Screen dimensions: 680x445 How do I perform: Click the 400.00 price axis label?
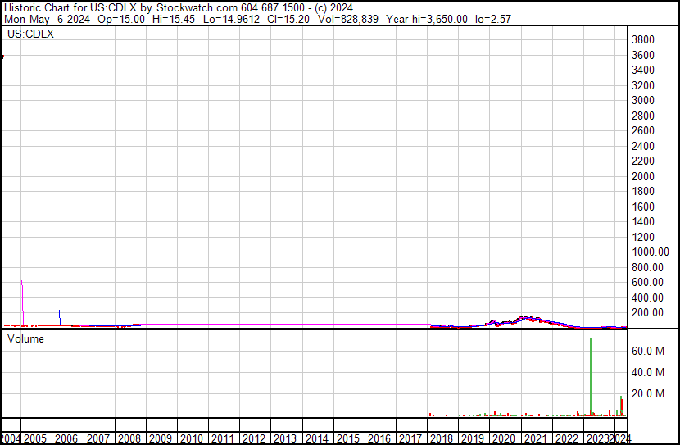coord(647,298)
